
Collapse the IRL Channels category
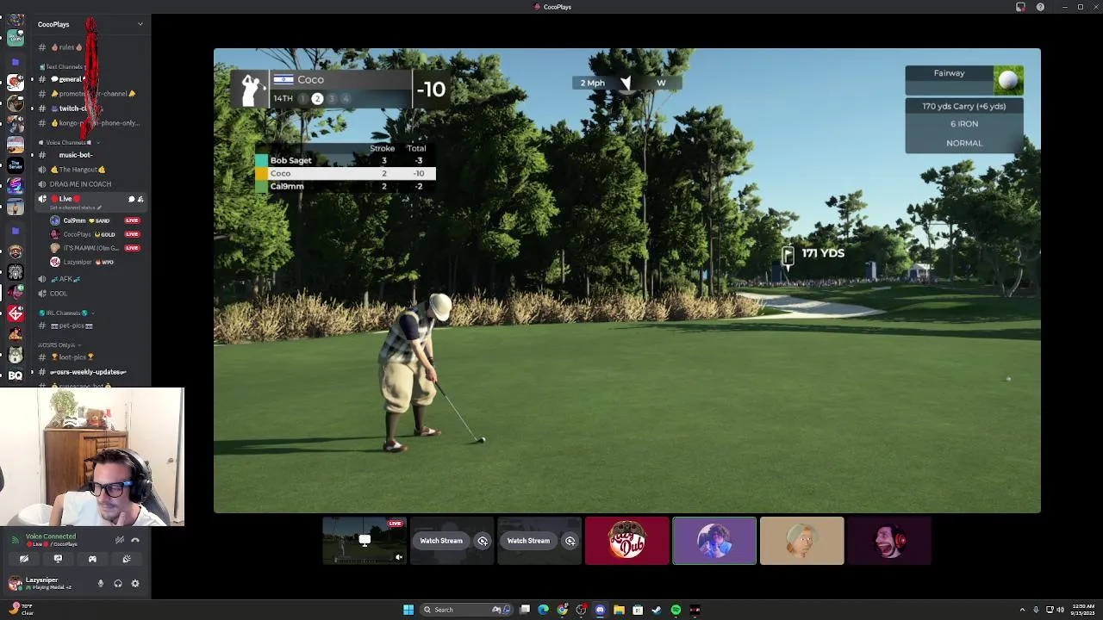click(x=65, y=313)
